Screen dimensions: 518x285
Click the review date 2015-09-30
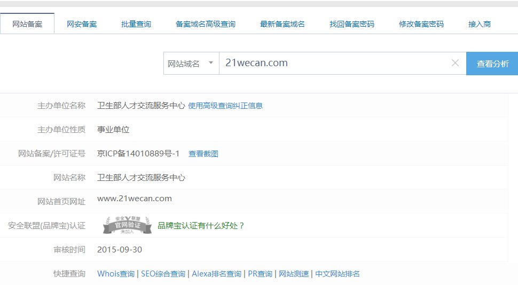(x=120, y=250)
